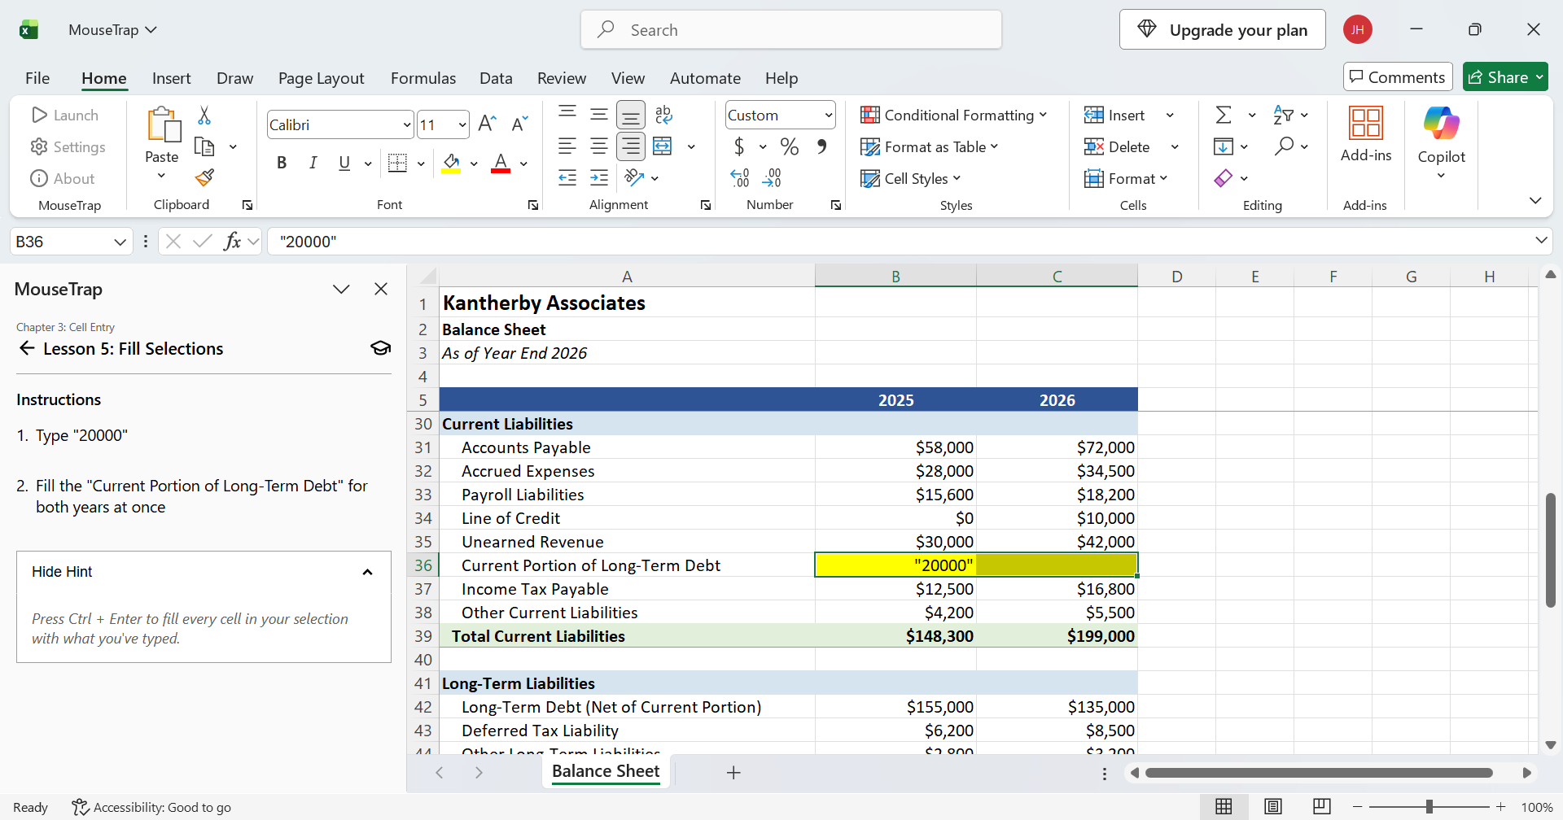Select the Format Painter brush icon
The width and height of the screenshot is (1563, 820).
204,177
